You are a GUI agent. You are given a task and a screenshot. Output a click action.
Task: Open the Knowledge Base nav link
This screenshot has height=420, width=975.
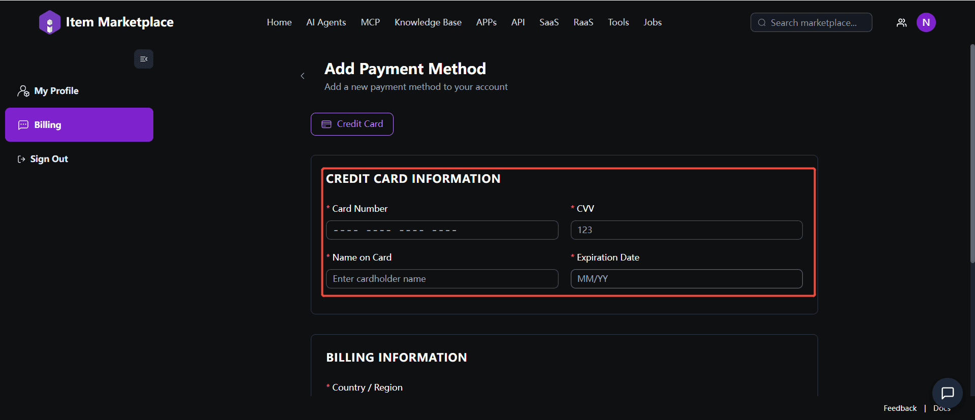coord(428,22)
